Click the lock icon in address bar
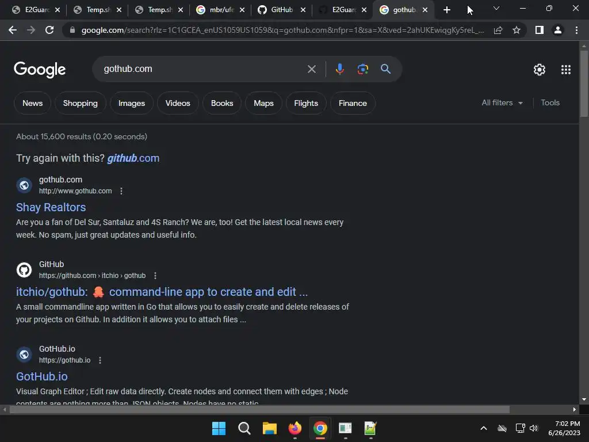This screenshot has width=589, height=442. point(72,30)
